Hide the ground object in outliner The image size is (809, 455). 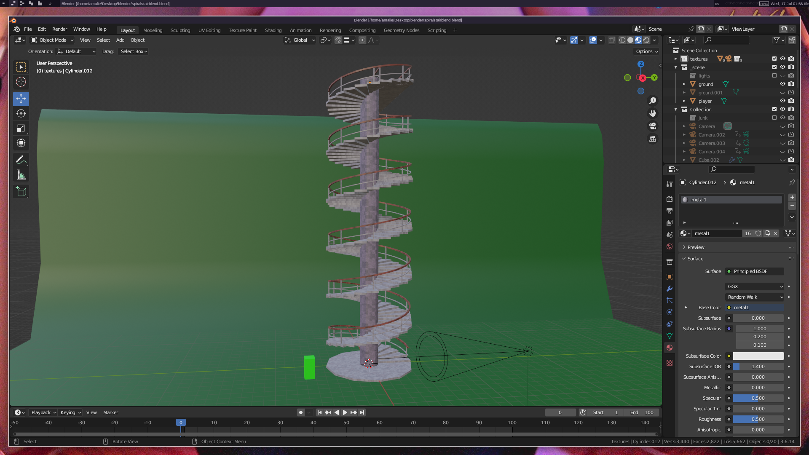point(782,84)
